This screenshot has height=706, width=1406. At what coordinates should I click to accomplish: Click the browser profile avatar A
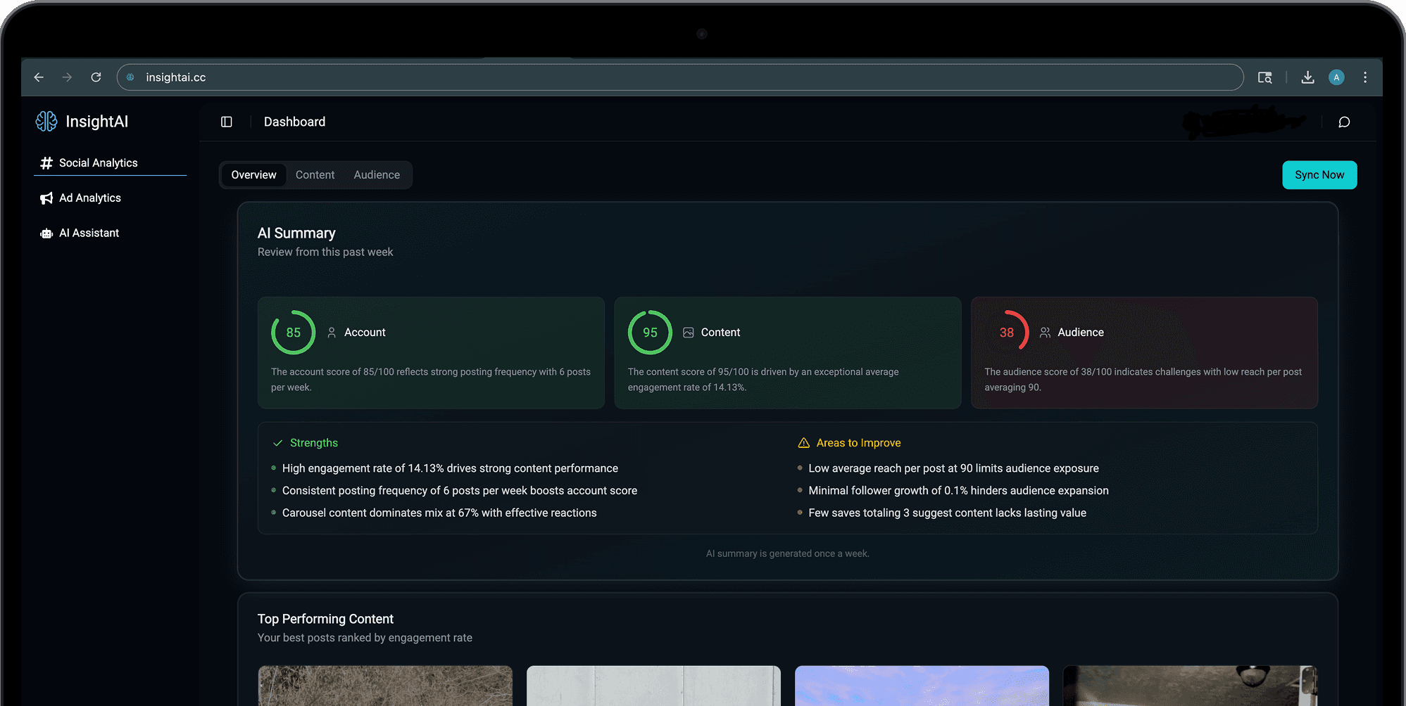(x=1336, y=77)
